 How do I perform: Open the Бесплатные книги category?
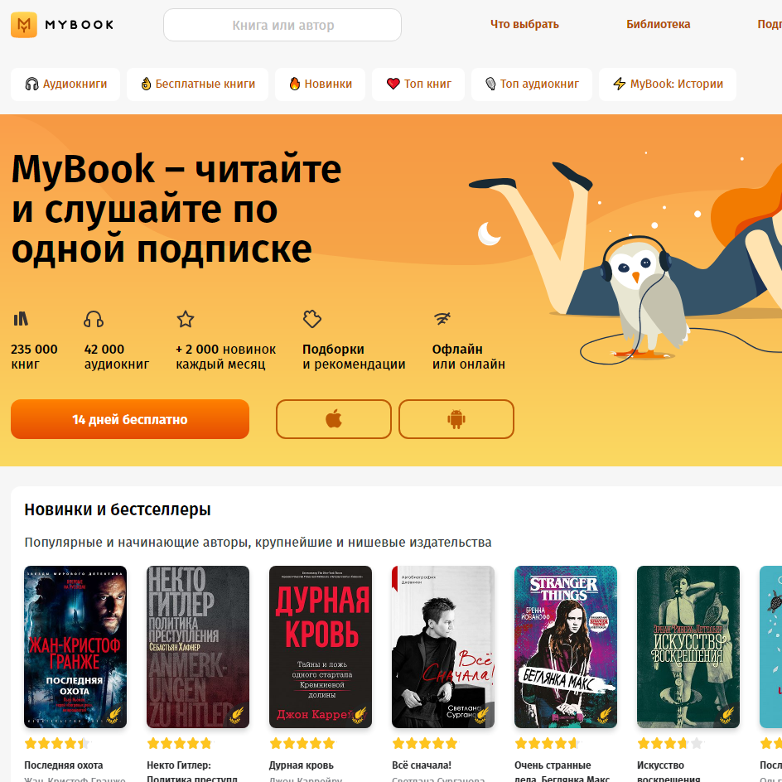pyautogui.click(x=197, y=84)
